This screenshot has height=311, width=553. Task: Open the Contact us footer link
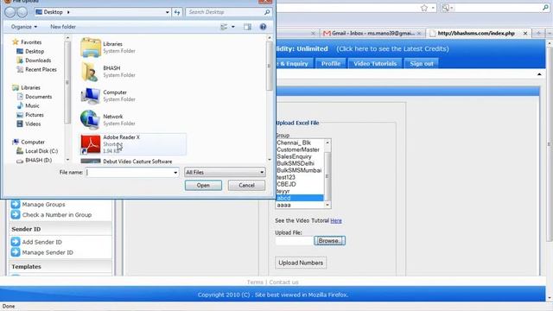click(x=283, y=282)
